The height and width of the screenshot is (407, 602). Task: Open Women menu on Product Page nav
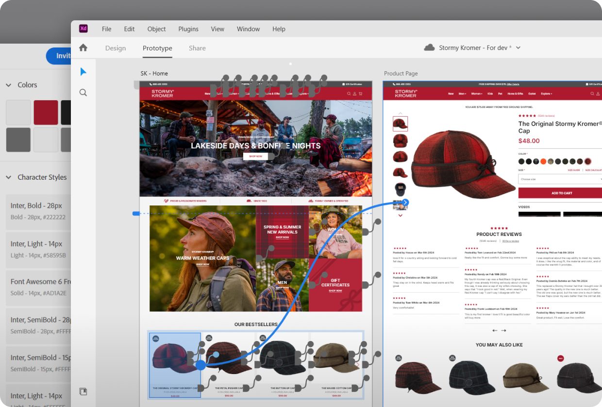(x=477, y=94)
